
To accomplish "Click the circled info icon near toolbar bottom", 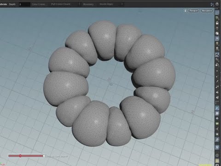I will (x=217, y=155).
